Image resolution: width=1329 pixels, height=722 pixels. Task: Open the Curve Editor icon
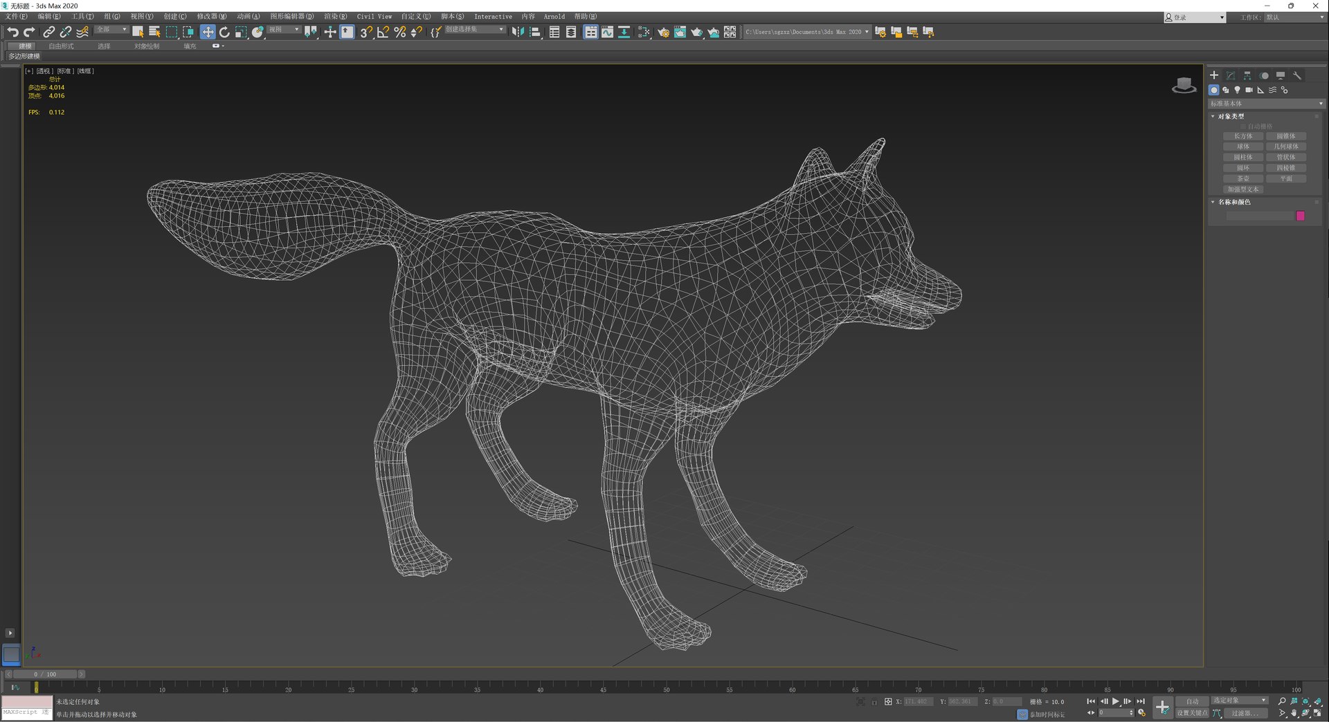607,32
